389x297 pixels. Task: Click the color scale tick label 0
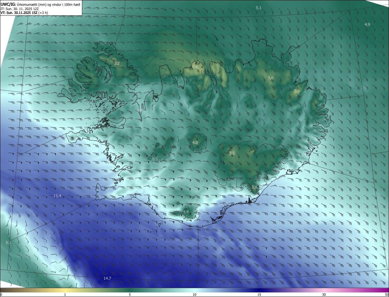click(x=1, y=295)
